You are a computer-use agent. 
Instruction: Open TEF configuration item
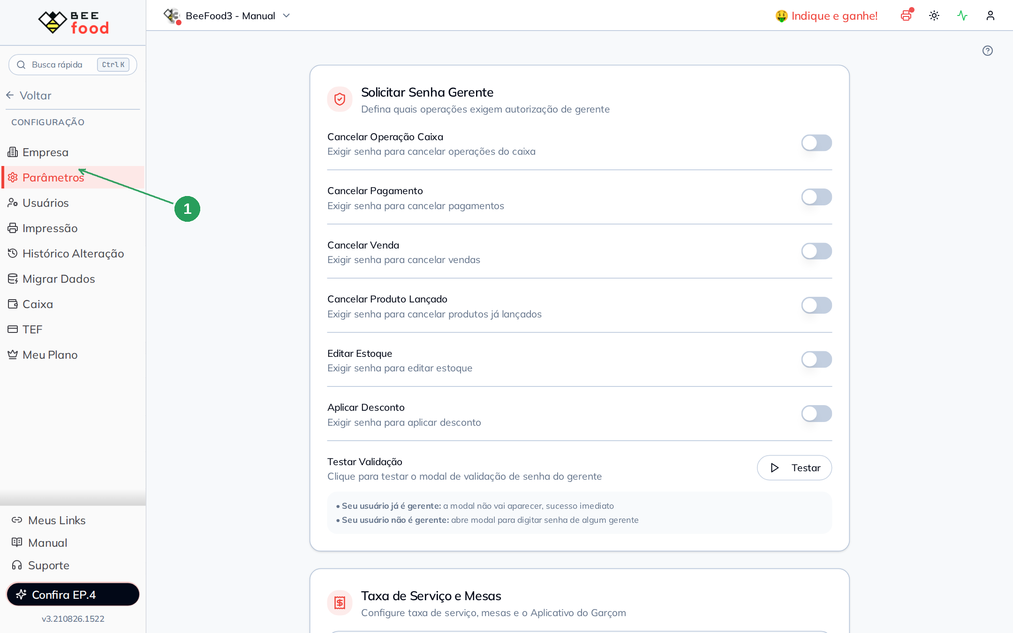pos(73,329)
